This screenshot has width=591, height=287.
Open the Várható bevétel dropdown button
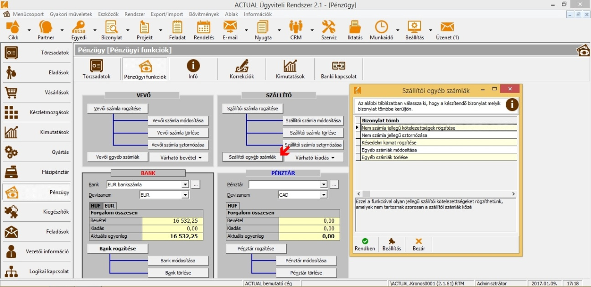click(x=178, y=157)
